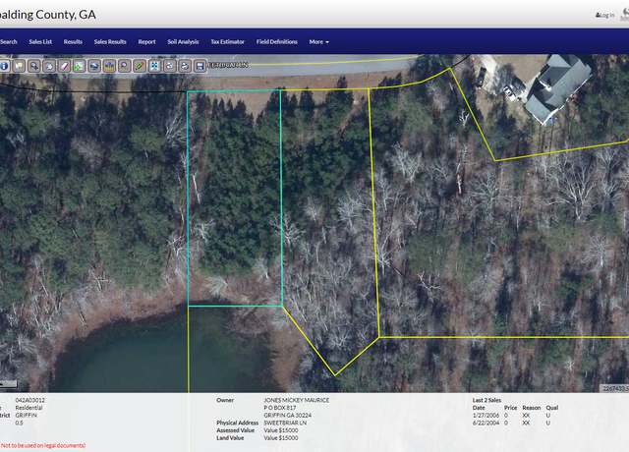Viewport: 629px width, 452px height.
Task: Select the Identify info tool
Action: pos(4,66)
